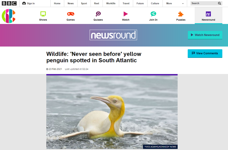Image resolution: width=228 pixels, height=150 pixels.
Task: Open Shows via the green monitor icon
Action: click(x=43, y=14)
